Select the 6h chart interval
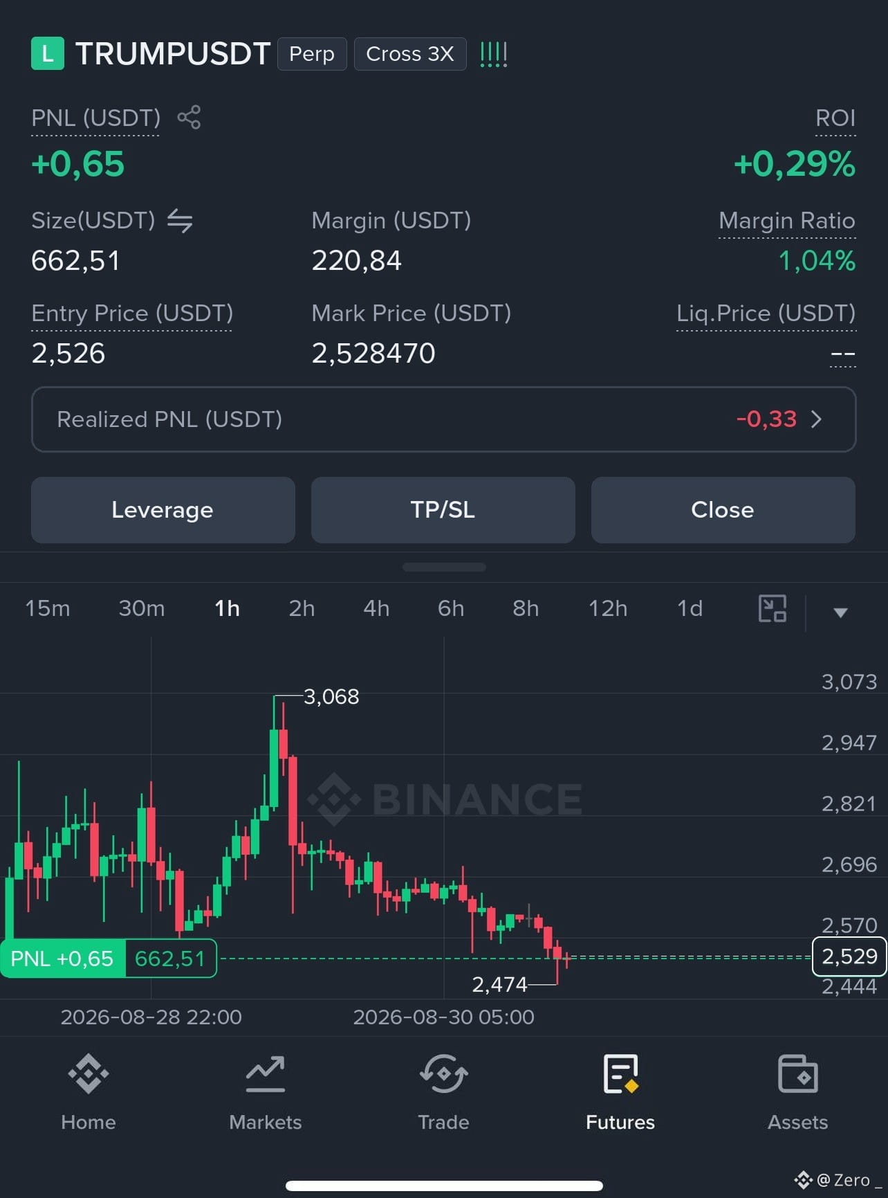The height and width of the screenshot is (1198, 888). [451, 608]
